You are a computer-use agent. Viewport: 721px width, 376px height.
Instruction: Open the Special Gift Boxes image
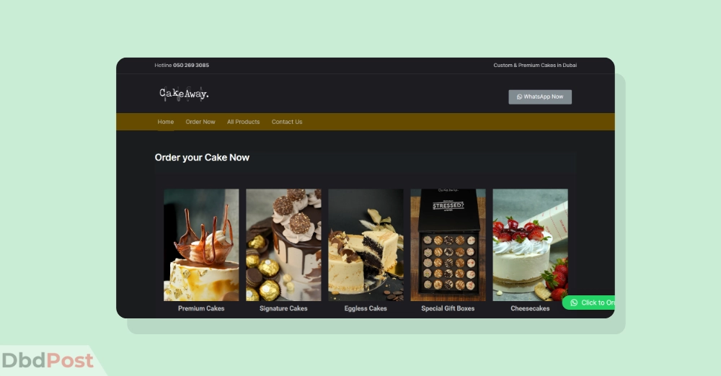(x=448, y=245)
